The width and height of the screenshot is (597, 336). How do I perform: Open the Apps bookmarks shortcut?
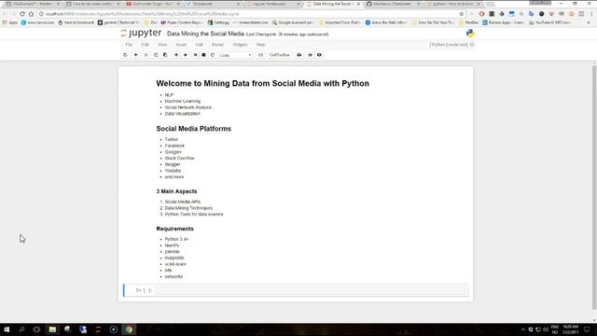[10, 22]
